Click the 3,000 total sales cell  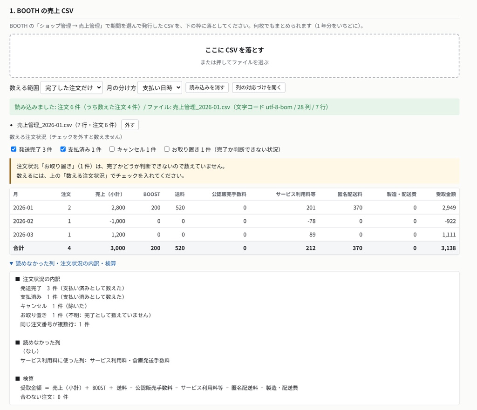click(118, 248)
